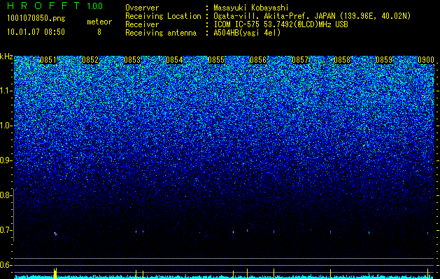Click the 0900 time marker

426,60
